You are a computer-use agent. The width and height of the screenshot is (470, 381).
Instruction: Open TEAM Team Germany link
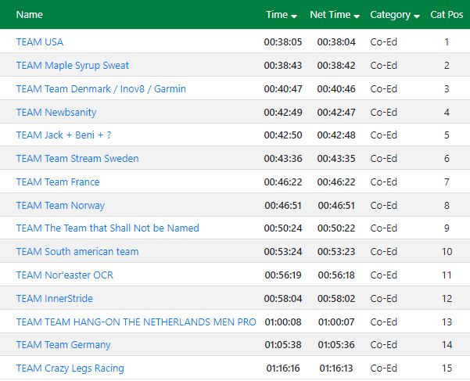pyautogui.click(x=63, y=345)
